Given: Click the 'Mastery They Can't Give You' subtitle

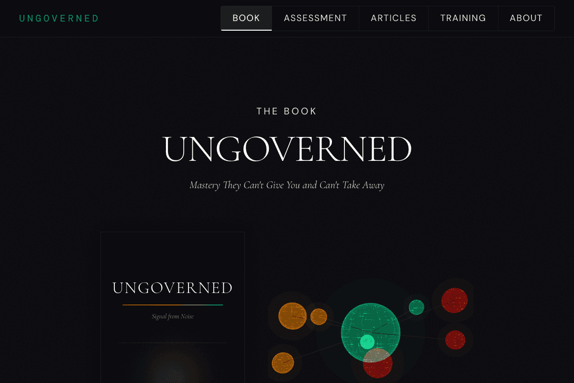Looking at the screenshot, I should point(287,185).
